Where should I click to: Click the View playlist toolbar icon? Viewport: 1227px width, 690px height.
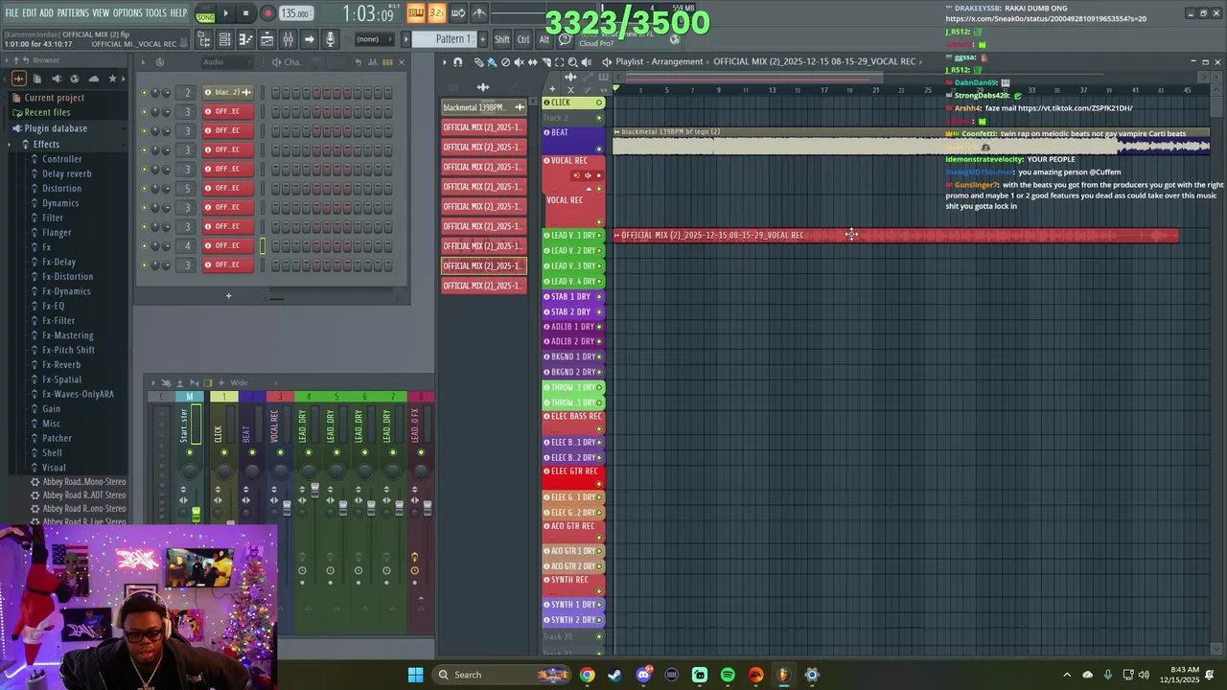tap(266, 39)
